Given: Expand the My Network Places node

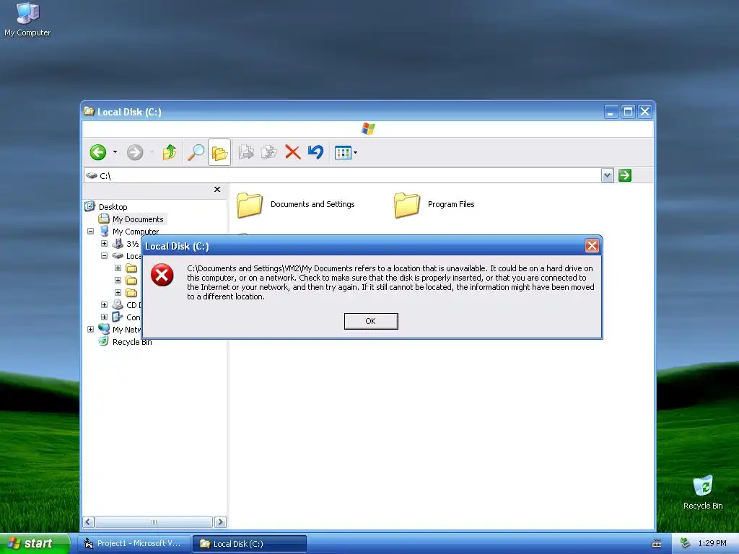Looking at the screenshot, I should [90, 329].
